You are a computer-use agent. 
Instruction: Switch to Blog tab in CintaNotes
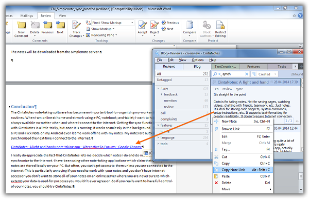click(x=197, y=67)
